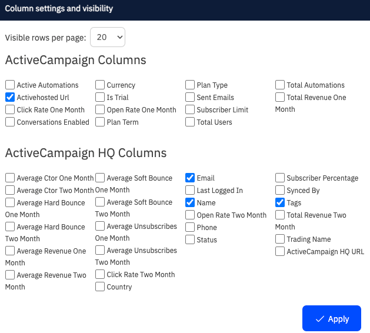Open the Visible rows per page dropdown
The height and width of the screenshot is (333, 370).
pos(108,37)
